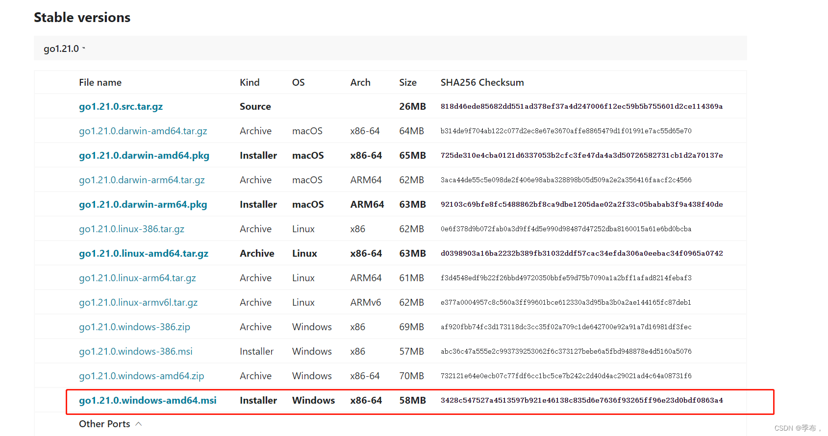Select the checksum starting with 3aca44de
This screenshot has height=436, width=828.
pyautogui.click(x=566, y=180)
